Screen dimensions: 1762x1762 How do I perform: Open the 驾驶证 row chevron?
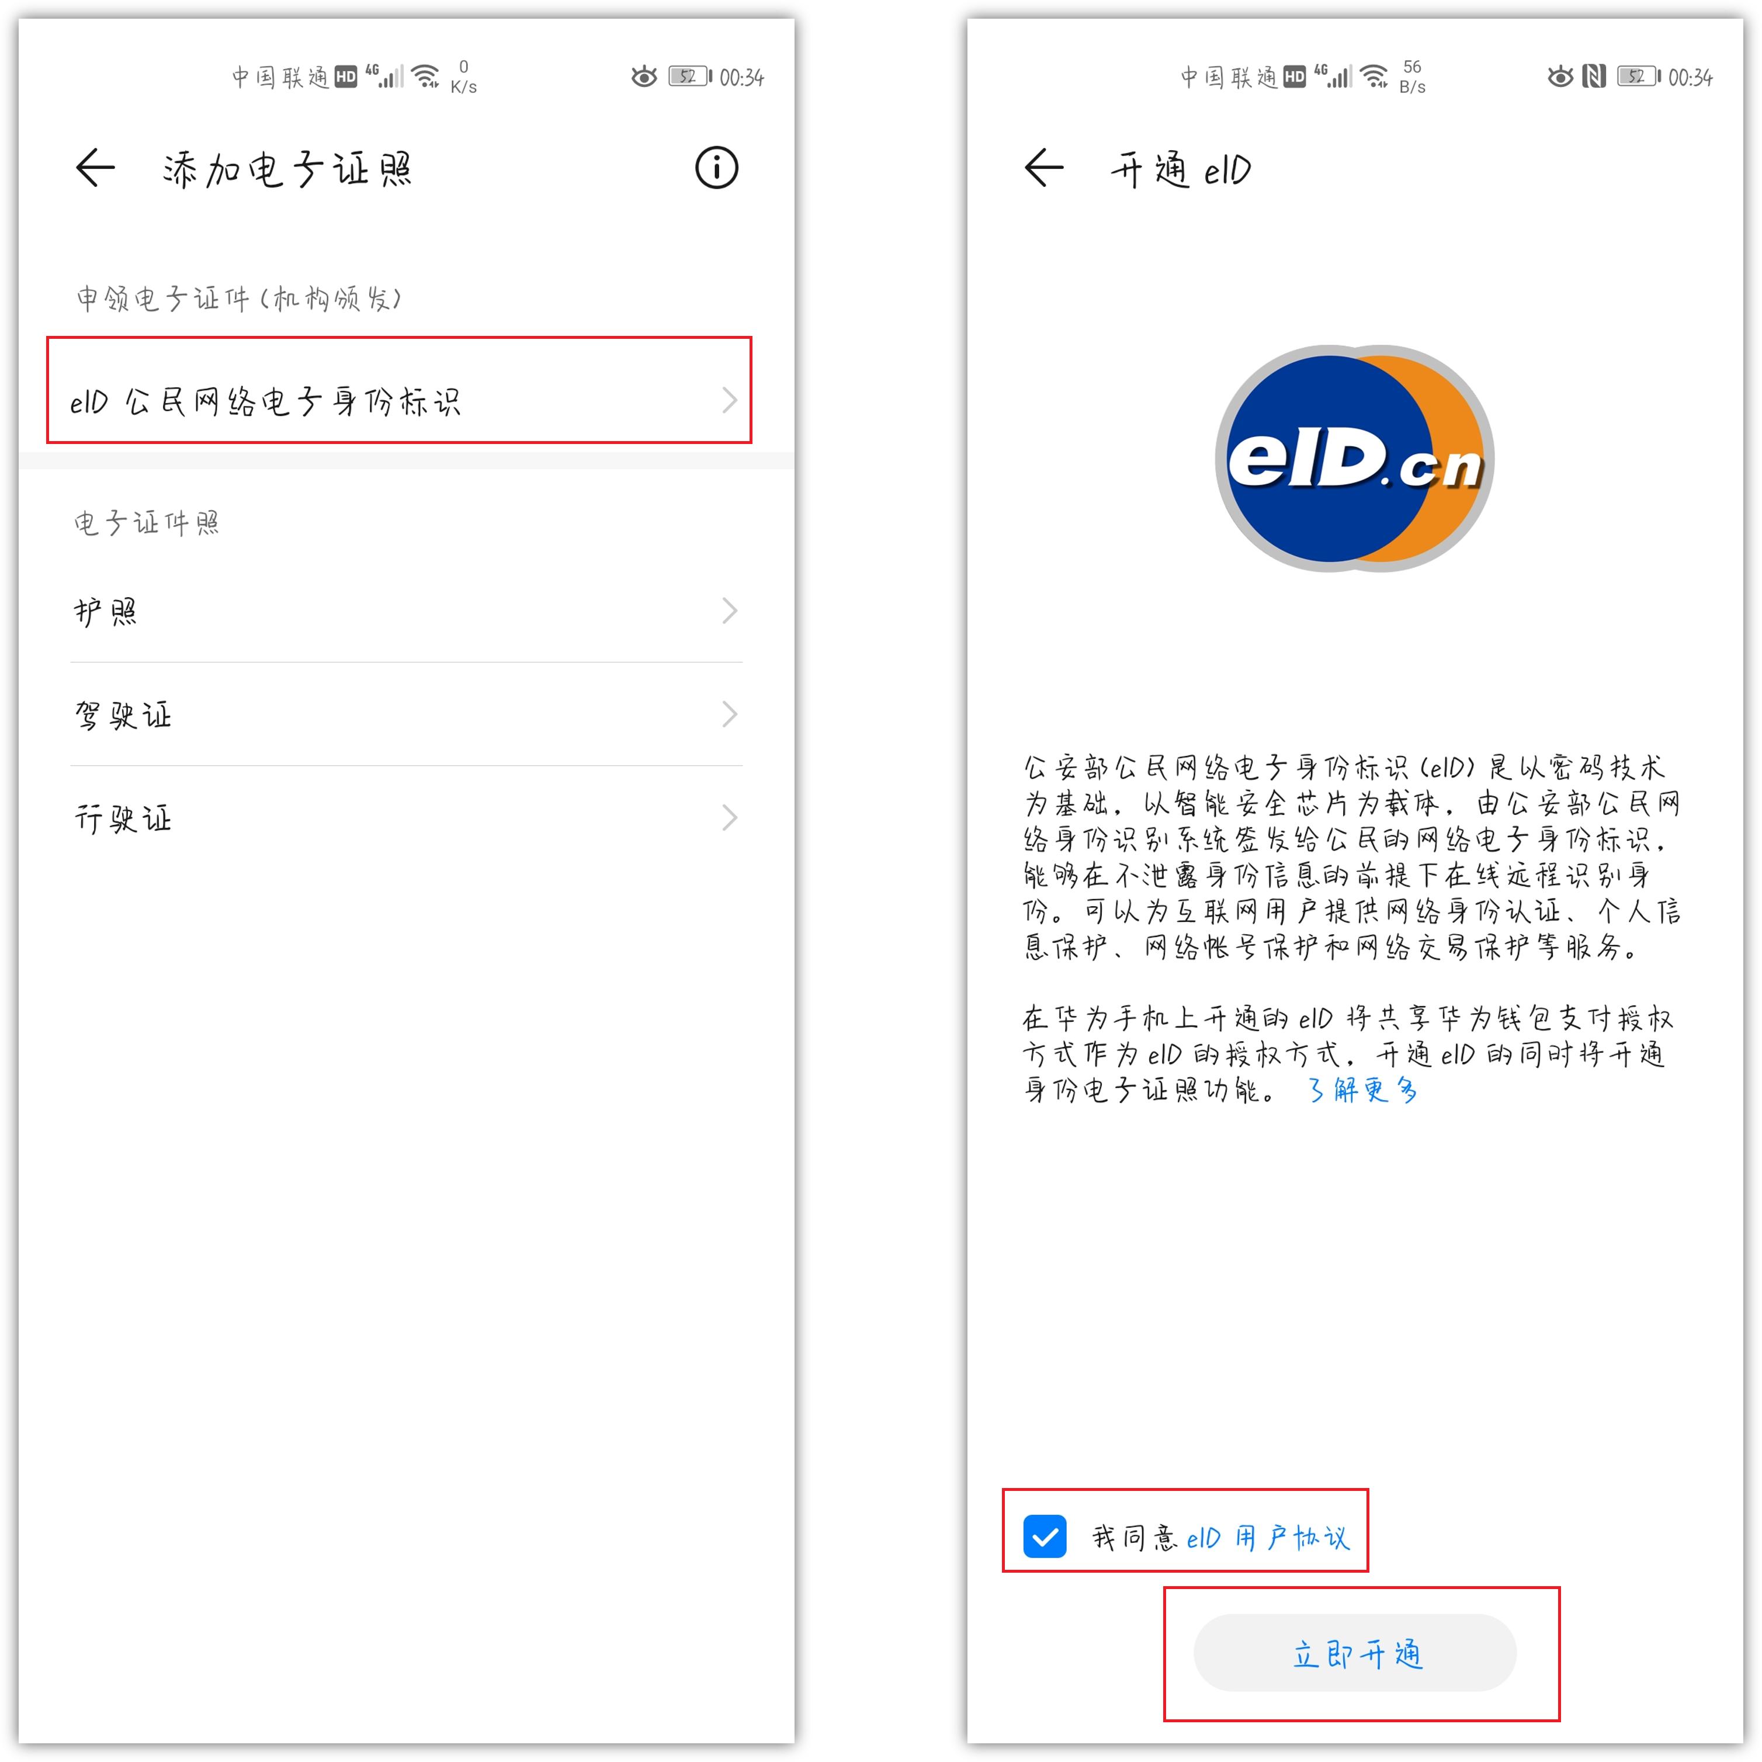click(x=729, y=713)
